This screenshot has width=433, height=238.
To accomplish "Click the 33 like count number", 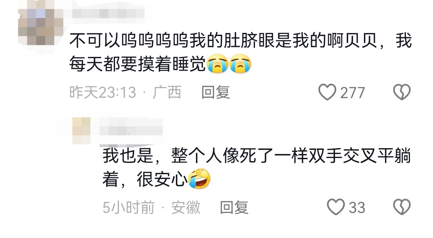I will click(x=357, y=207).
